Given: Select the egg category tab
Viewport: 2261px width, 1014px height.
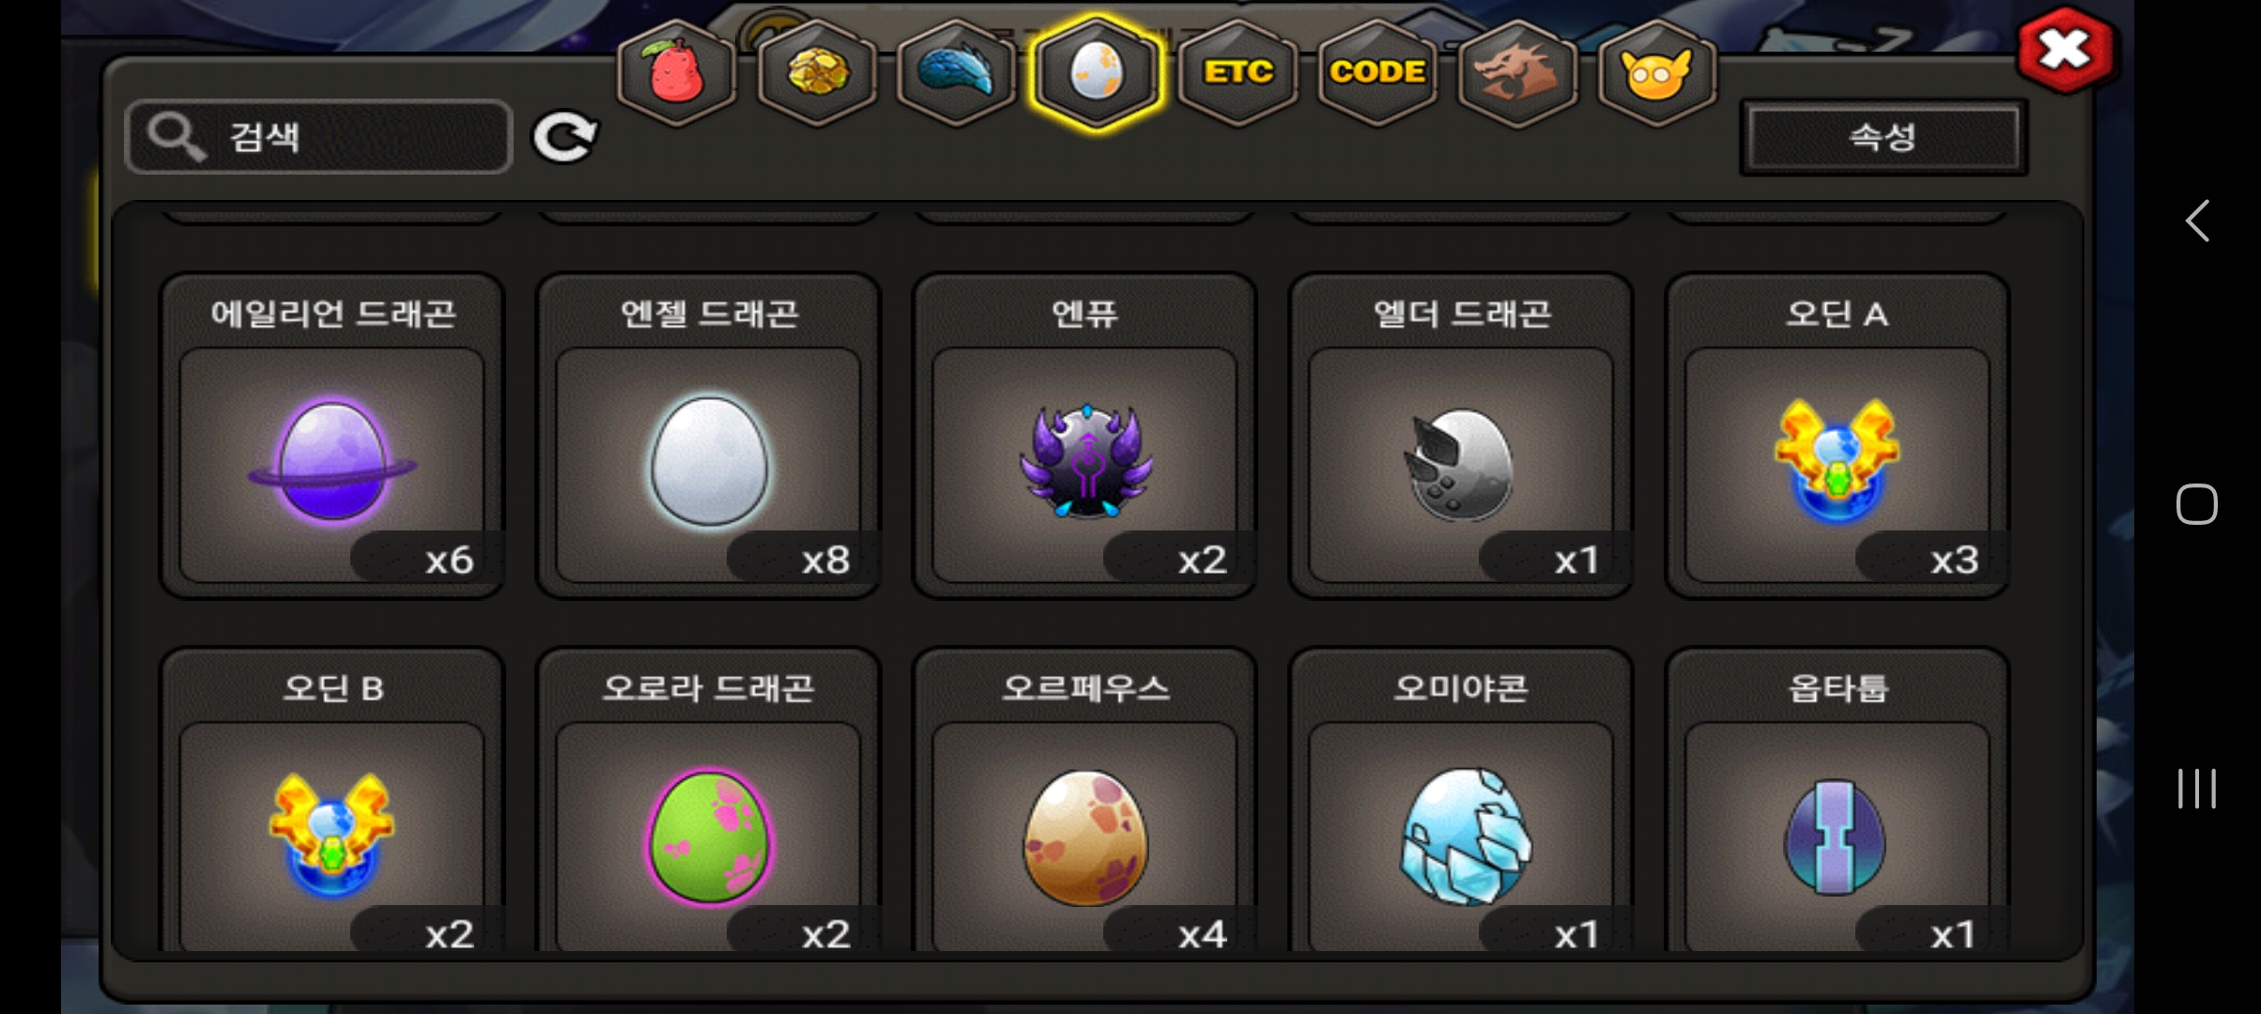Looking at the screenshot, I should coord(1096,72).
